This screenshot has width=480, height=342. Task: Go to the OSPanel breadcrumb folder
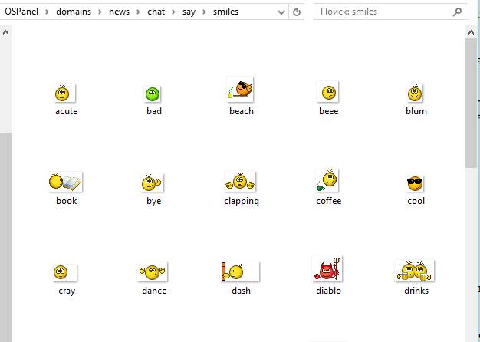coord(21,12)
